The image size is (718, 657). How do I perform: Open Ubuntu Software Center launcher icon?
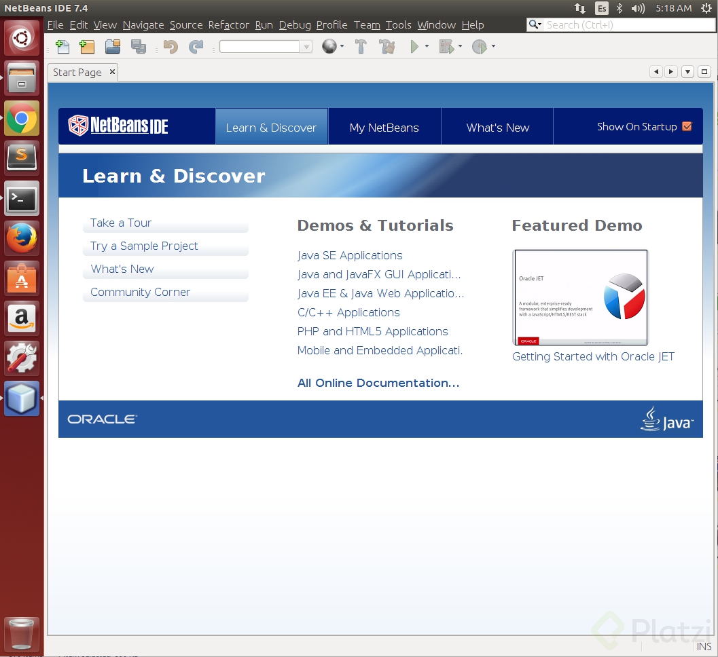[x=22, y=279]
